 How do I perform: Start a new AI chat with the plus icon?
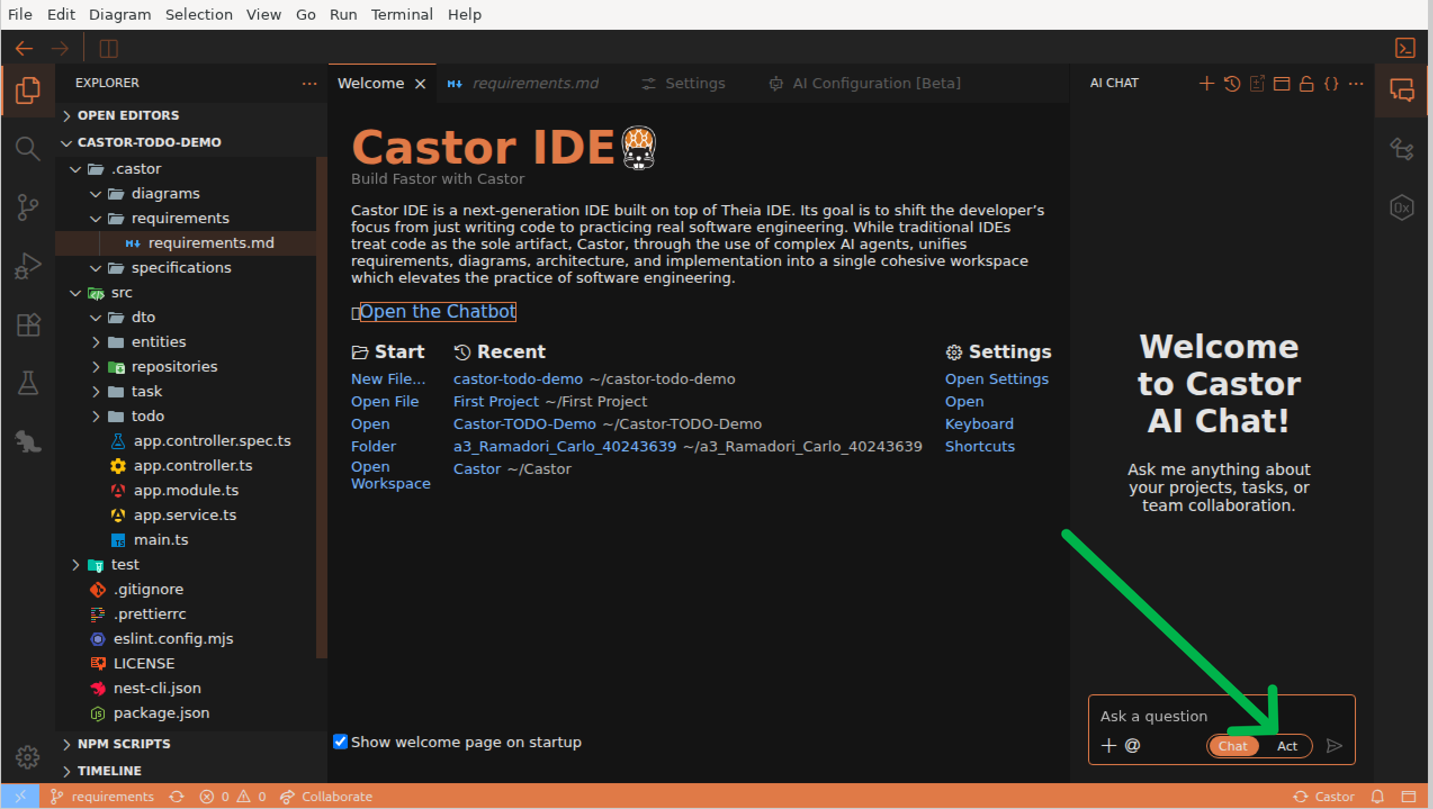coord(1206,83)
